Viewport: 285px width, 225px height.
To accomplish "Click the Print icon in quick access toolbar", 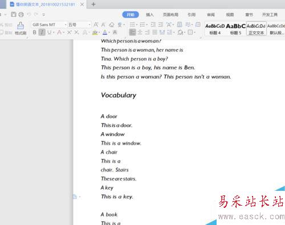I will tap(21, 14).
